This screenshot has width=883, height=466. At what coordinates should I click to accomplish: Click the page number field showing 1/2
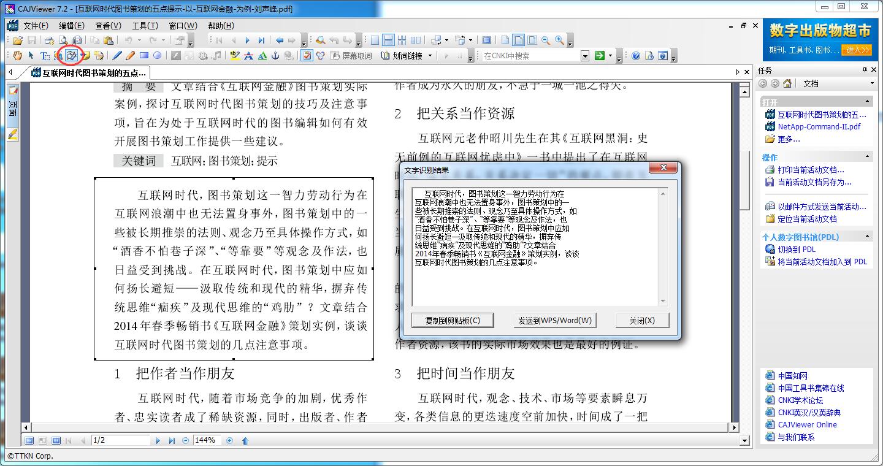(x=120, y=440)
